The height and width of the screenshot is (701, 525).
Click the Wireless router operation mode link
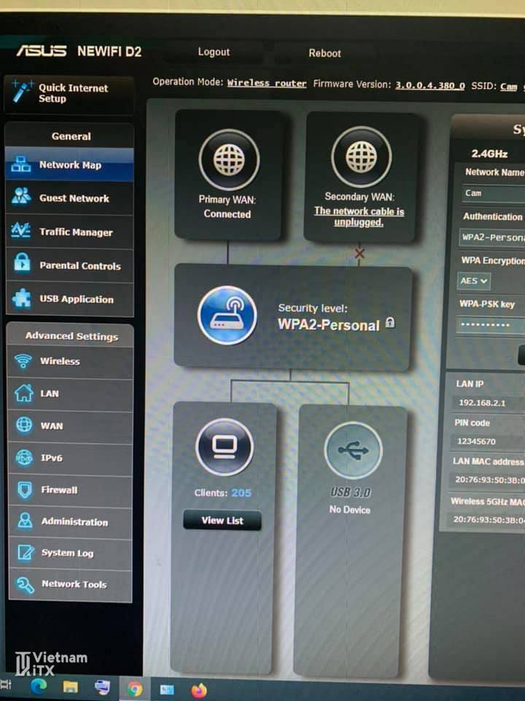click(x=267, y=83)
